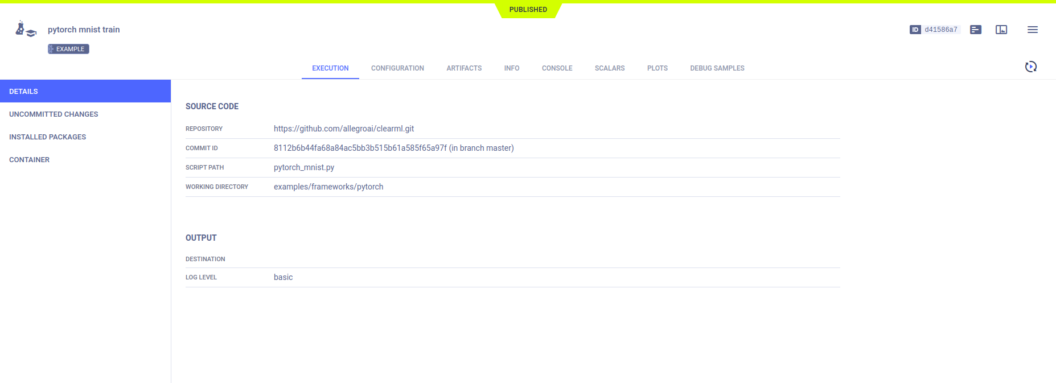Select UNCOMMITTED CHANGES in the sidebar
Screen dimensions: 1056x383
click(x=54, y=114)
